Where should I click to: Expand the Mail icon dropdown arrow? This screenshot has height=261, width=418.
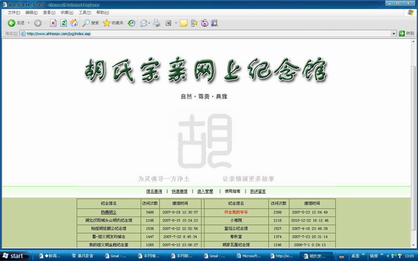pyautogui.click(x=150, y=23)
